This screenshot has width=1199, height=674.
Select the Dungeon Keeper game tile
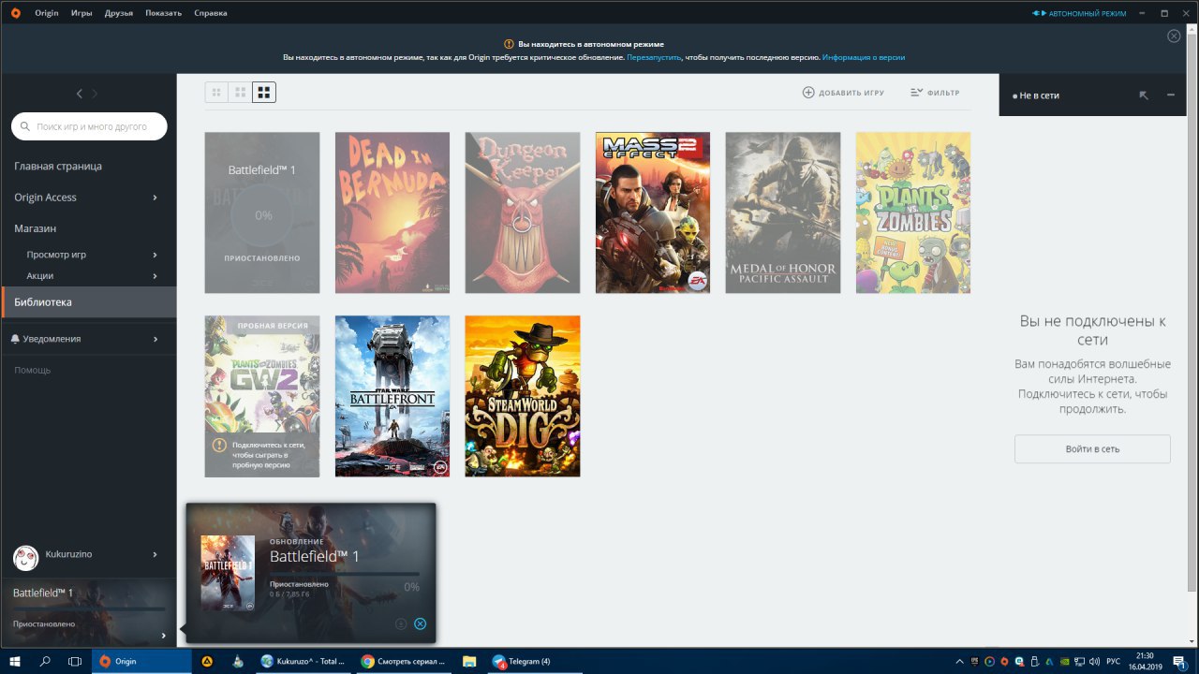tap(523, 212)
